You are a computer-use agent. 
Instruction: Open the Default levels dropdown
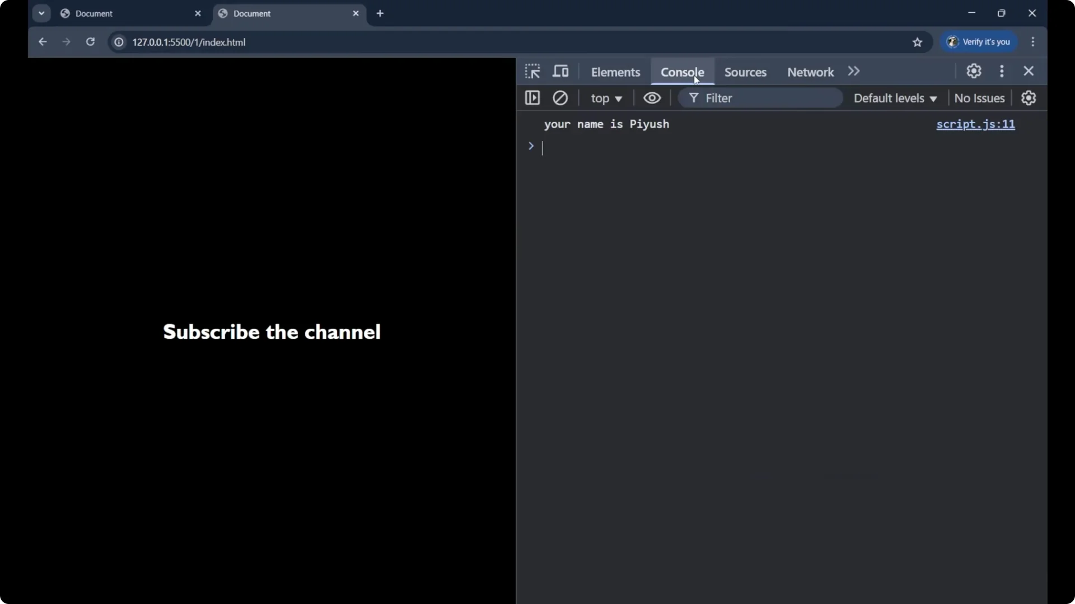point(895,98)
